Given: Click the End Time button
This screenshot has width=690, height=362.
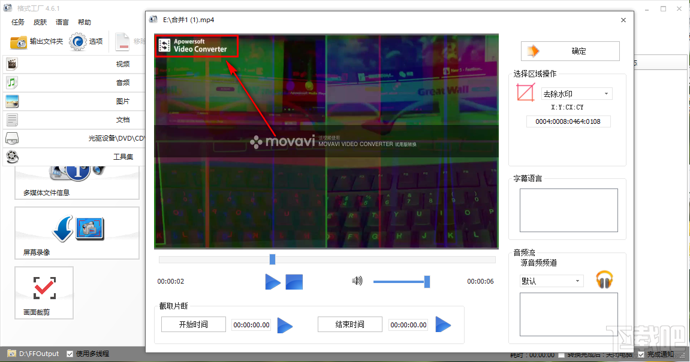Looking at the screenshot, I should (350, 325).
